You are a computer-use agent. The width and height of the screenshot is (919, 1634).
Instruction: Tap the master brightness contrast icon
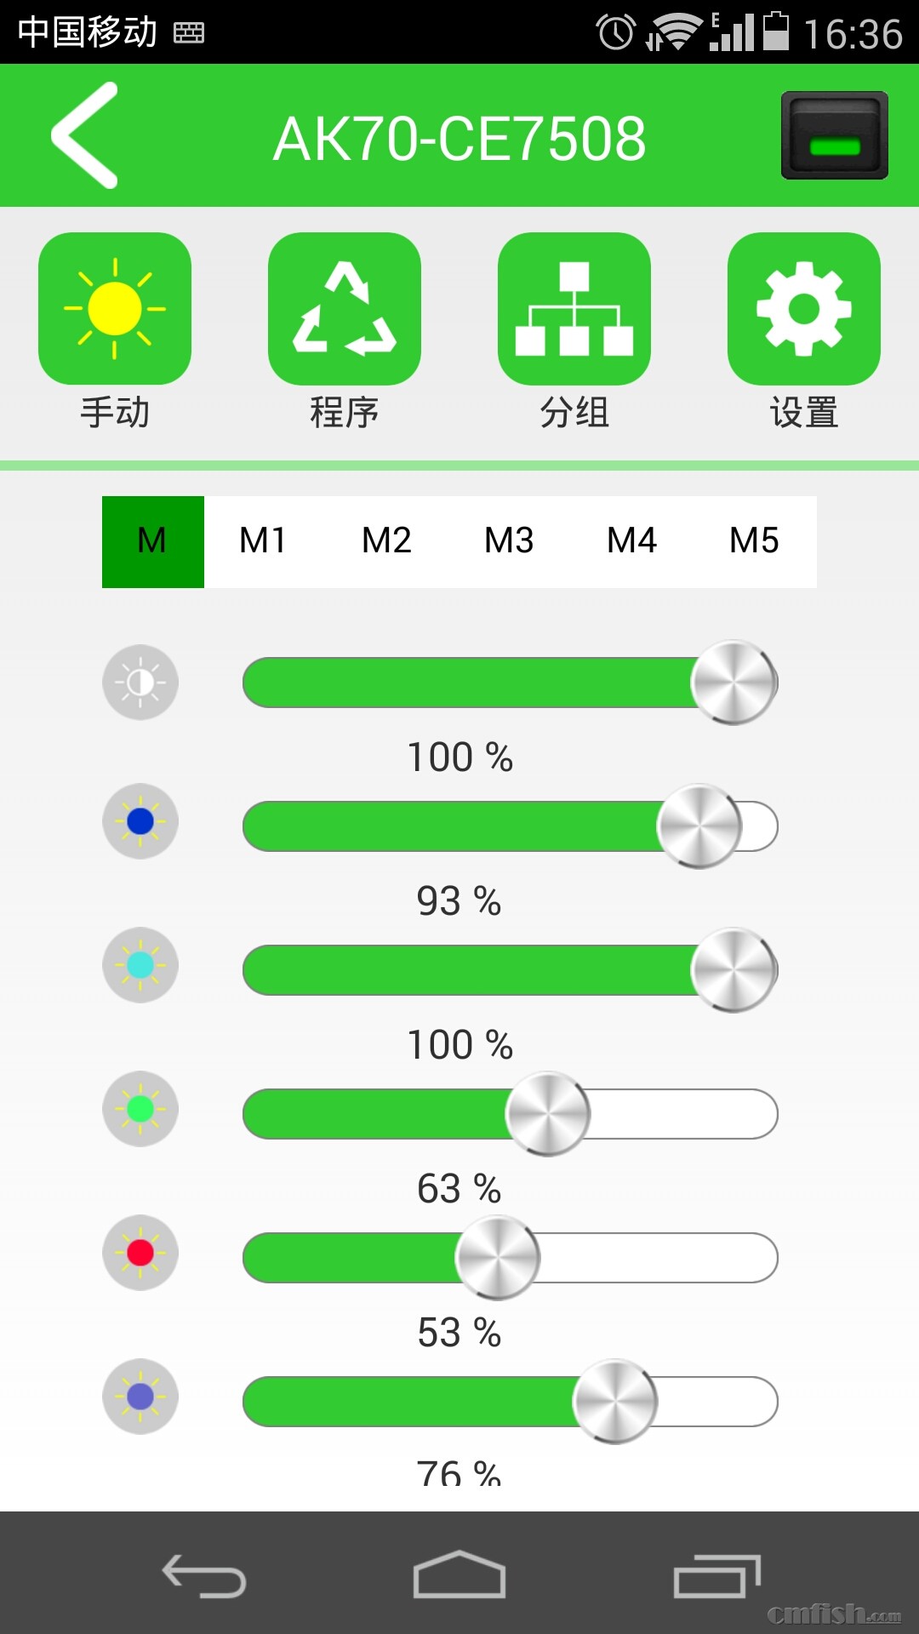pos(140,683)
